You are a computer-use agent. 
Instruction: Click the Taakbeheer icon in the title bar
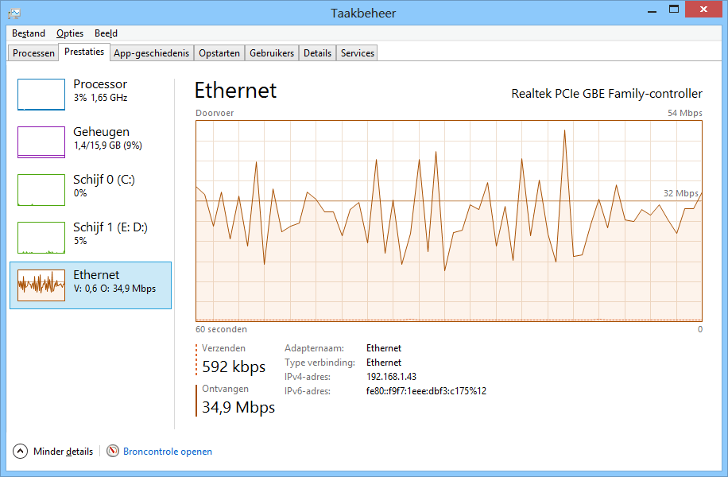click(14, 13)
